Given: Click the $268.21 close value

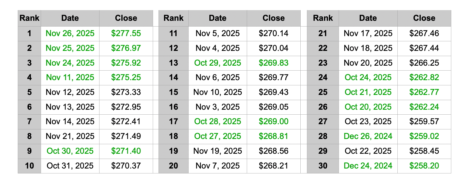Looking at the screenshot, I should click(274, 166).
